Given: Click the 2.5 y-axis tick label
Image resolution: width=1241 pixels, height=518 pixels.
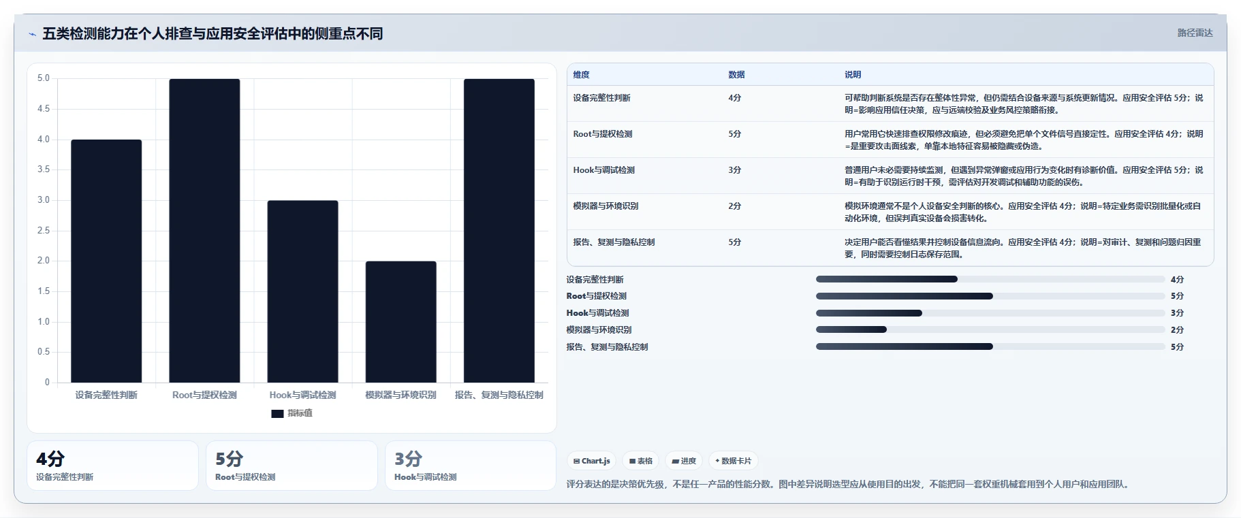Looking at the screenshot, I should pos(44,231).
